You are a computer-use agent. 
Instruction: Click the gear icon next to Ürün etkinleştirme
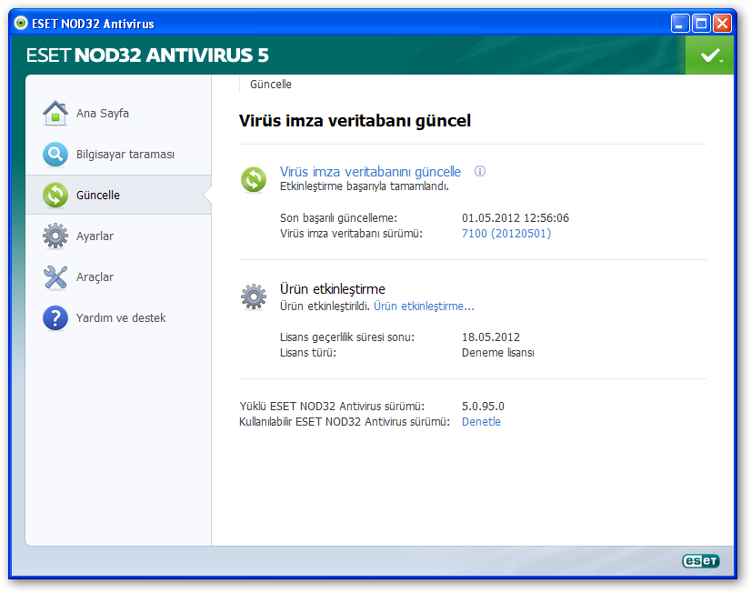(254, 297)
